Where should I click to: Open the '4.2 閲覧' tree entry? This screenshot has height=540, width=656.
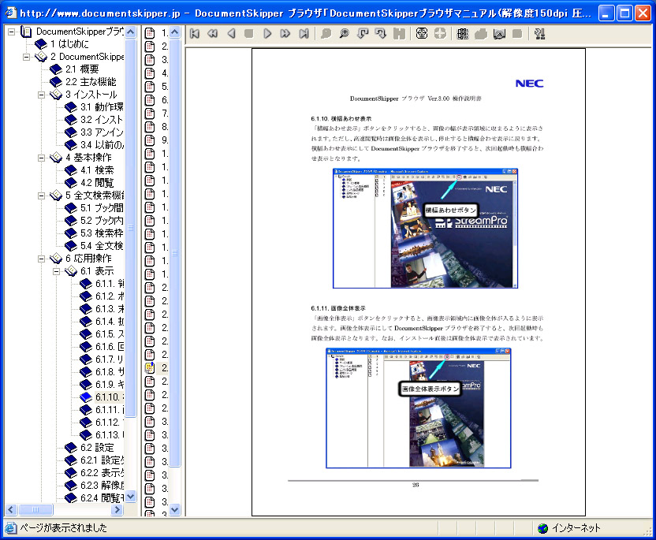pyautogui.click(x=97, y=183)
